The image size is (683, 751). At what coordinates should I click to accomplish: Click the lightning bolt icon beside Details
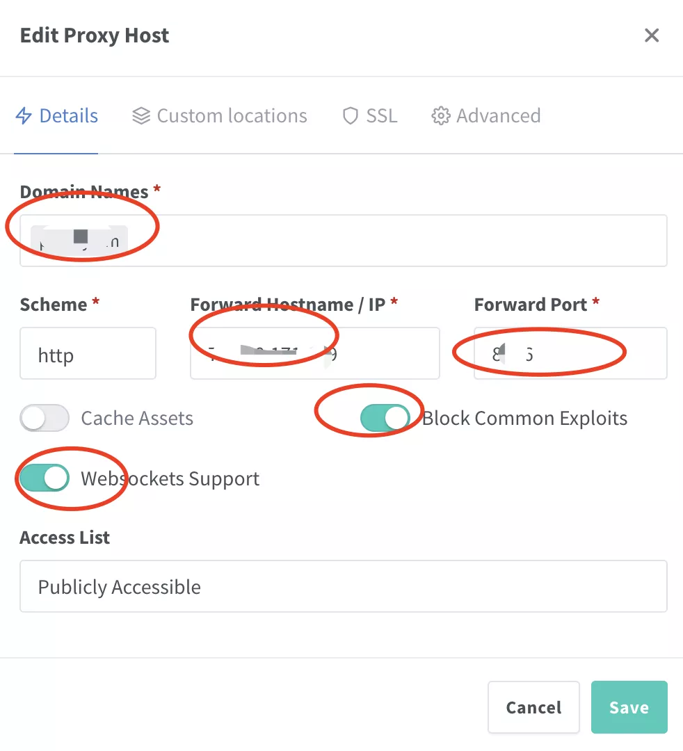pyautogui.click(x=24, y=116)
